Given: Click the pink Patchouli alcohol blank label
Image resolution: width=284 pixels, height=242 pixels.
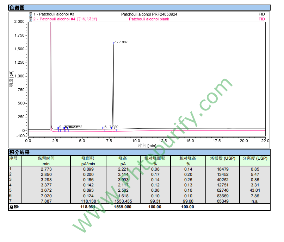Looking at the screenshot, I should coord(149,19).
